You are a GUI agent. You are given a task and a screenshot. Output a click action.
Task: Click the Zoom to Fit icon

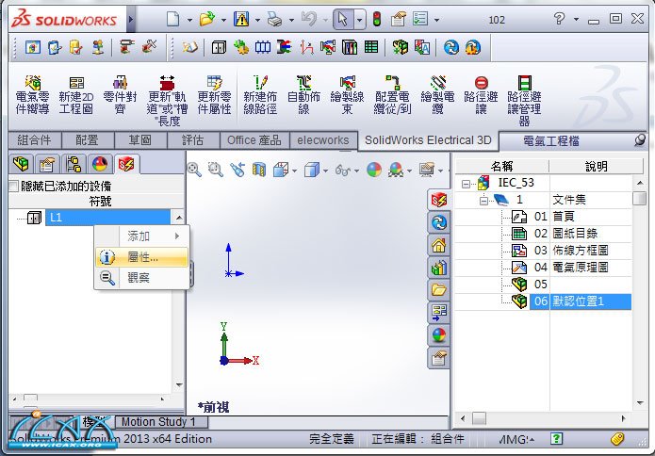click(194, 170)
